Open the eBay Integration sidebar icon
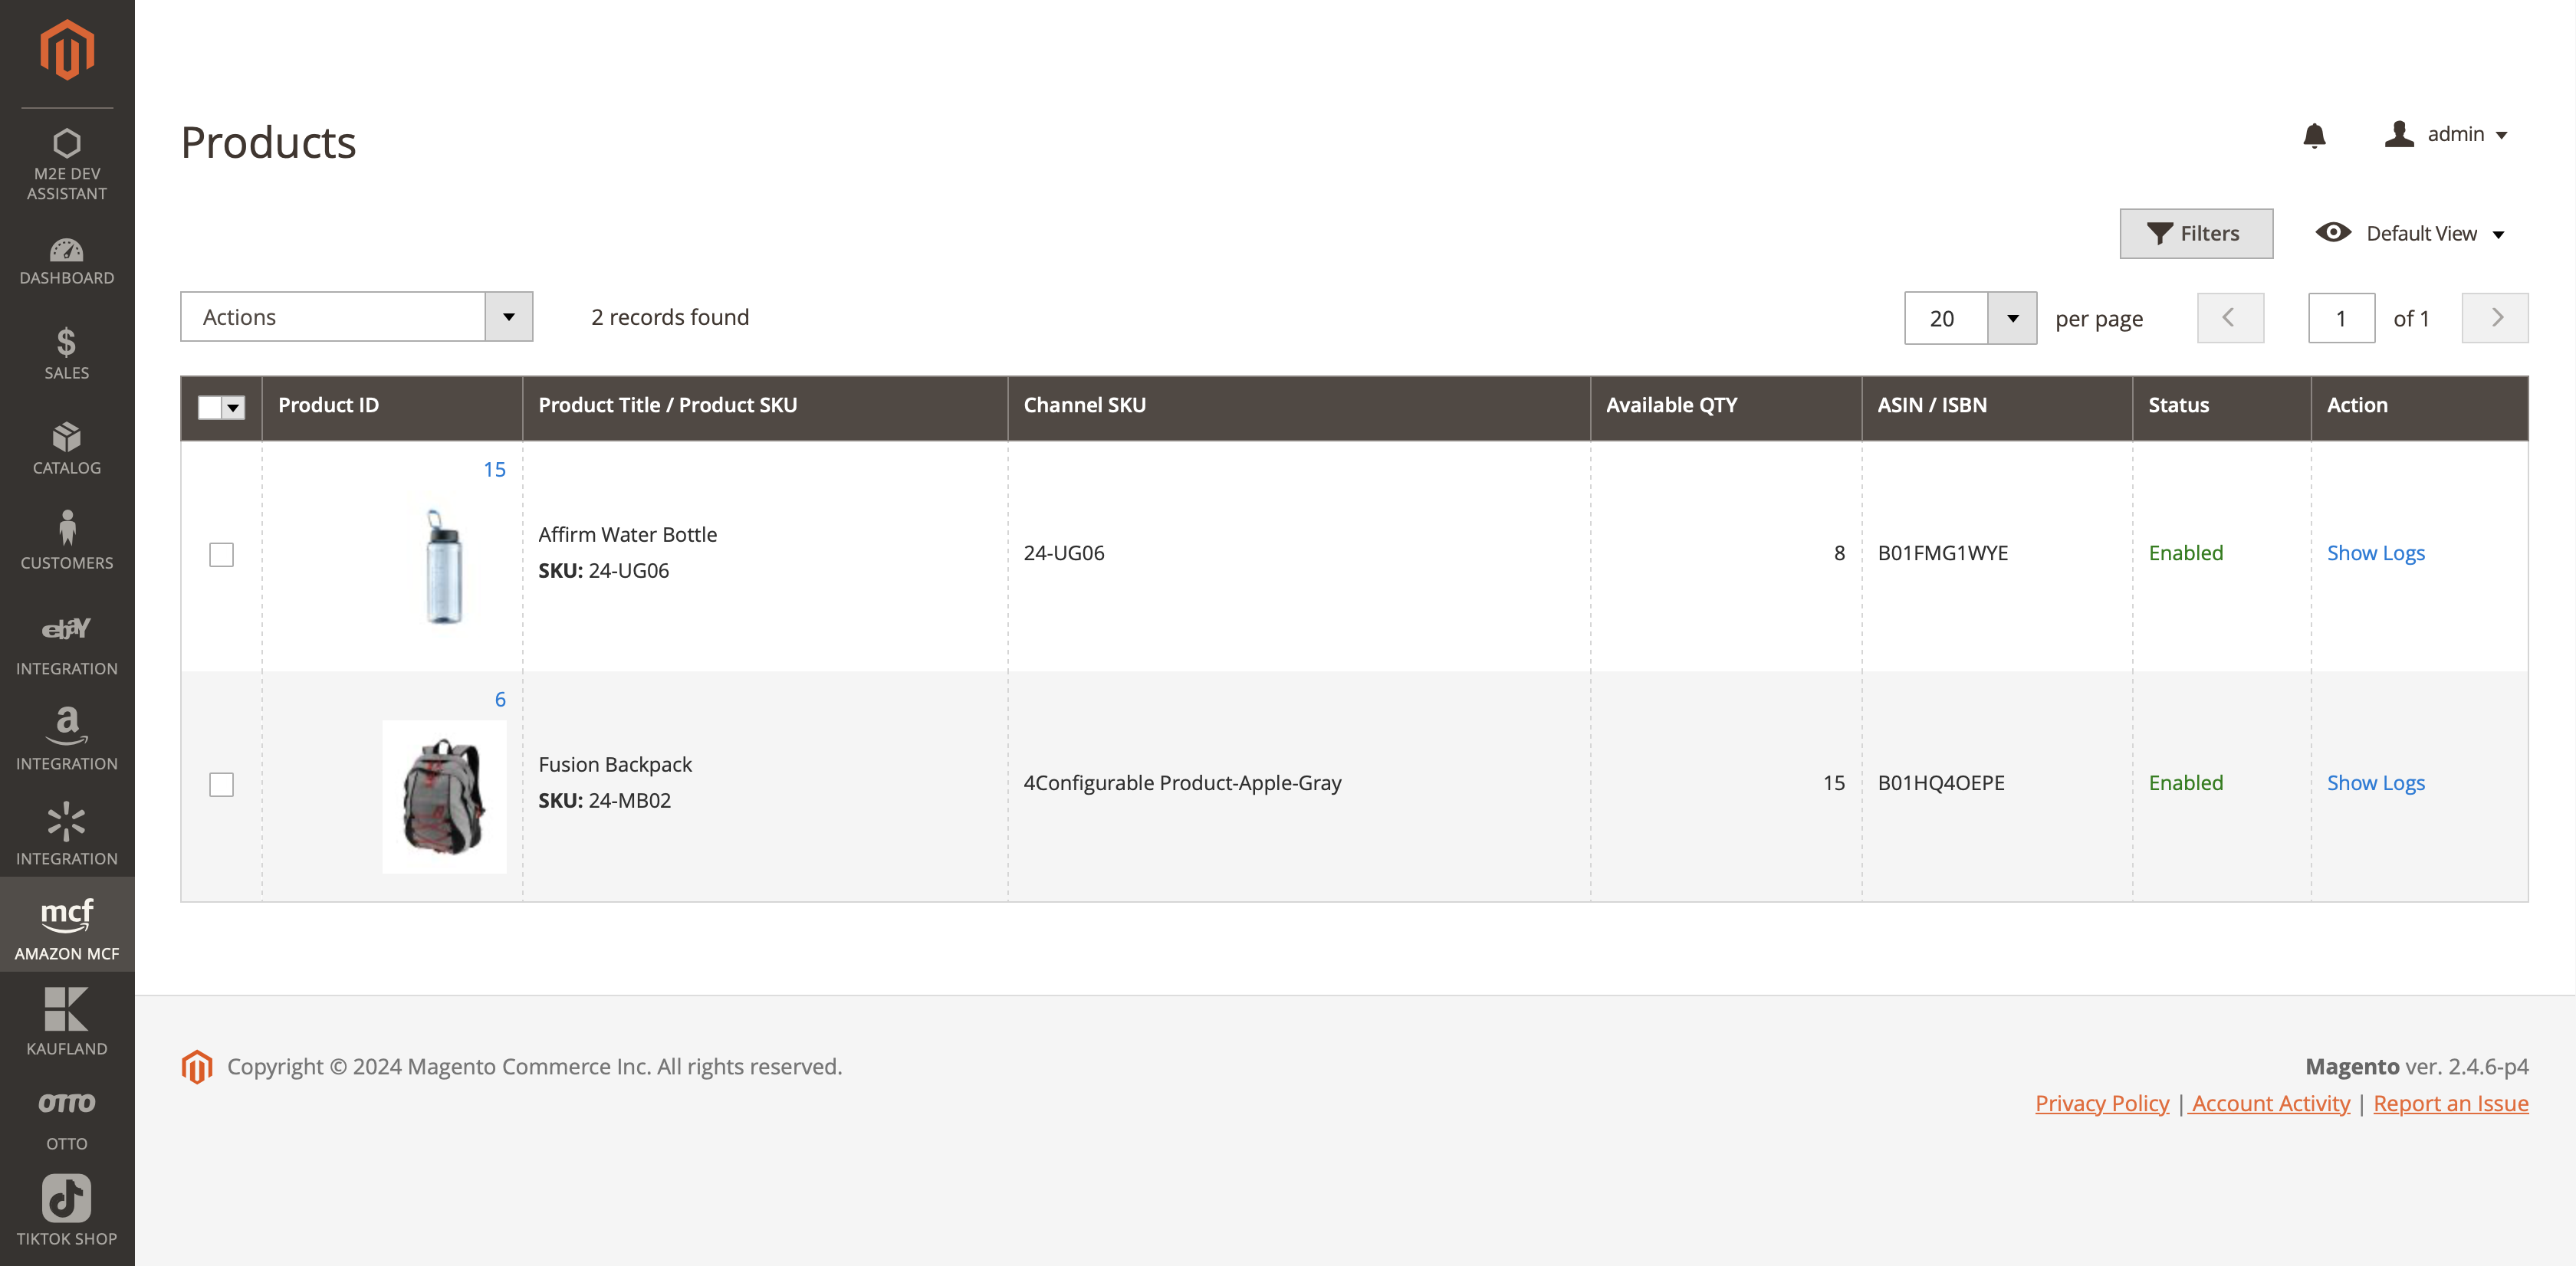 coord(67,644)
